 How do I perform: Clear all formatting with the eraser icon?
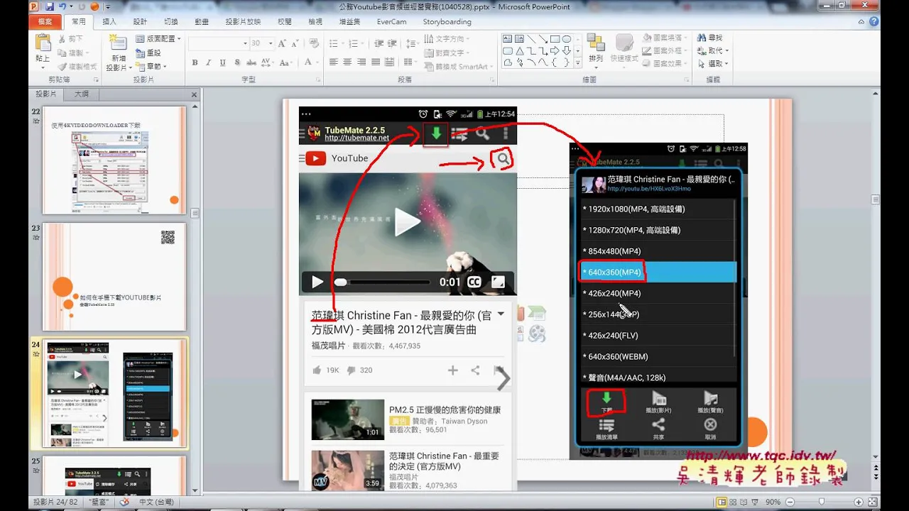313,43
